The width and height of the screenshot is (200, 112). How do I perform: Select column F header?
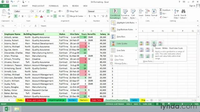tap(83, 31)
